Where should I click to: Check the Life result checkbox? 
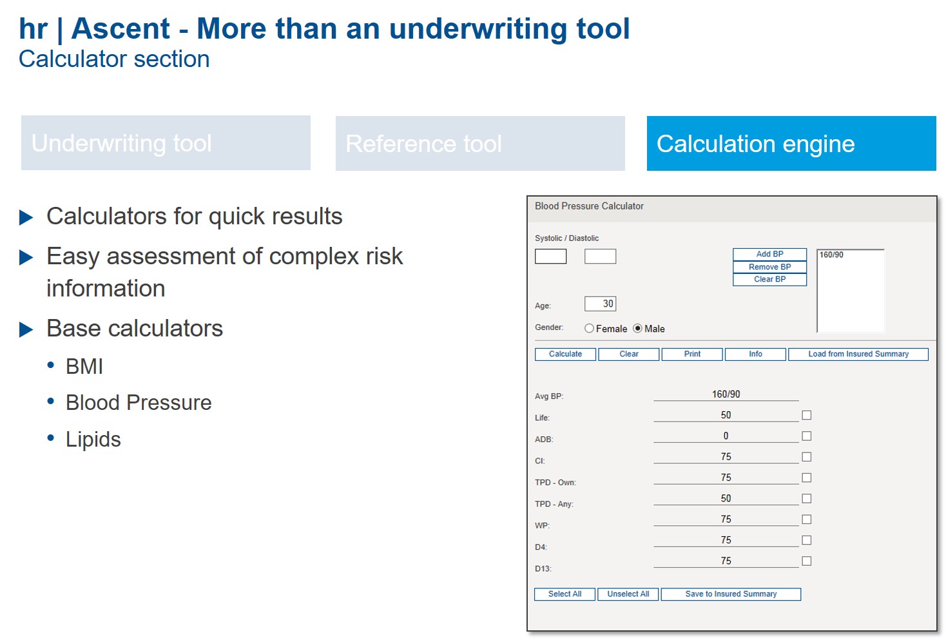(x=807, y=415)
